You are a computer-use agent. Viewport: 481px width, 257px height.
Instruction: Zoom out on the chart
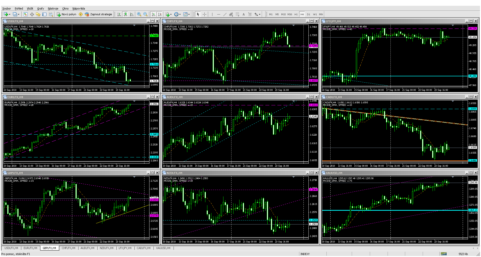145,15
